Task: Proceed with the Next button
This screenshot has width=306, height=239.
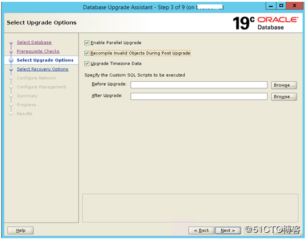Action: point(228,230)
